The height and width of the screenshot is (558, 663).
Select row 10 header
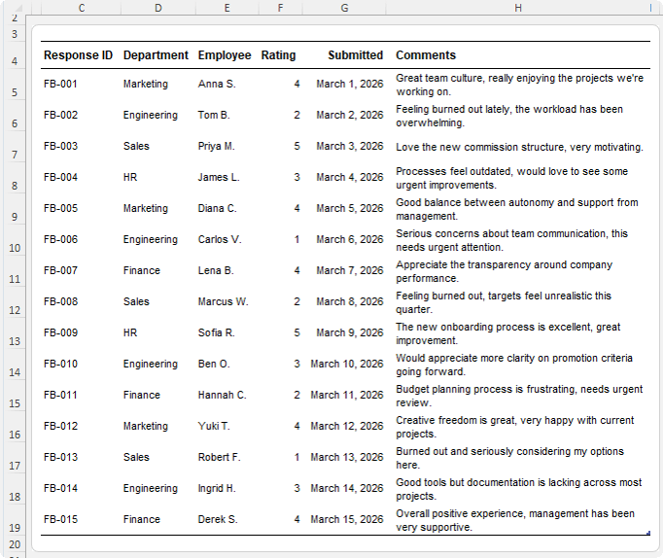tap(15, 240)
